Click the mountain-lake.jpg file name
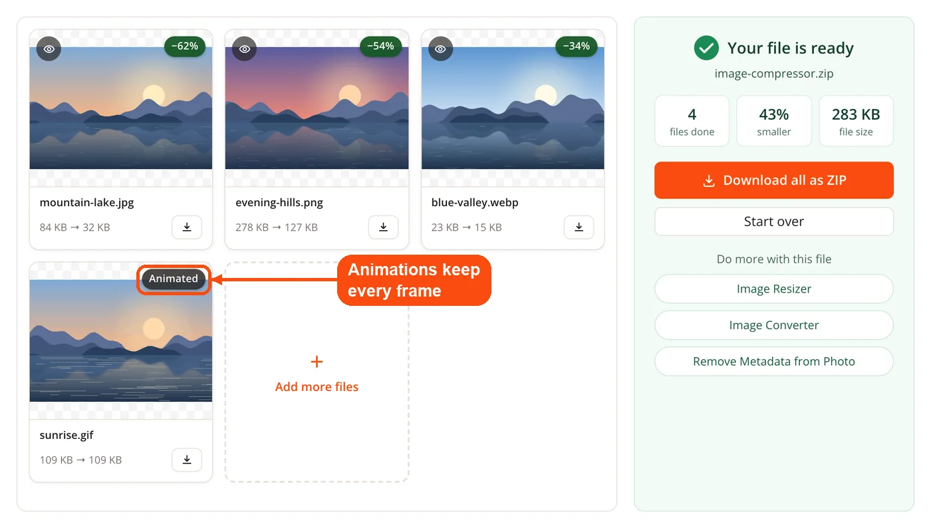Screen dimensions: 931x528 (x=87, y=203)
